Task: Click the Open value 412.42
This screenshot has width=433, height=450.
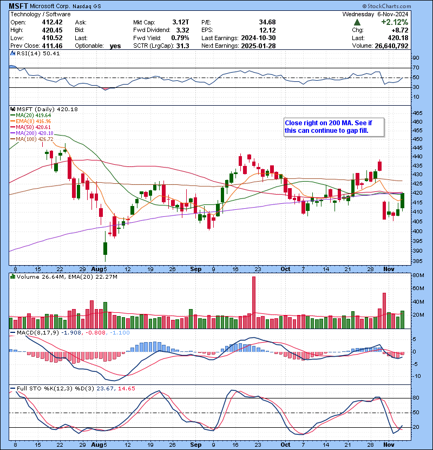Action: tap(52, 22)
